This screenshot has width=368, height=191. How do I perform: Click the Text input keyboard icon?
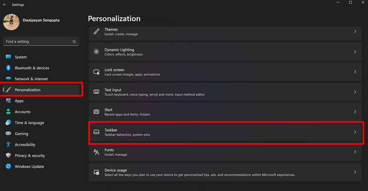point(96,92)
